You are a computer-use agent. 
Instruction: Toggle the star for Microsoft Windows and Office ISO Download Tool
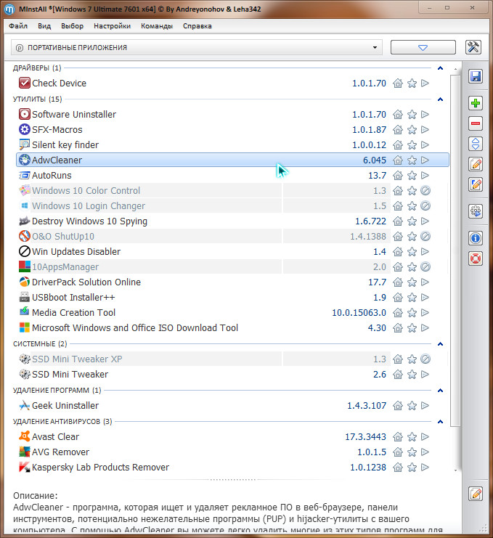coord(412,328)
